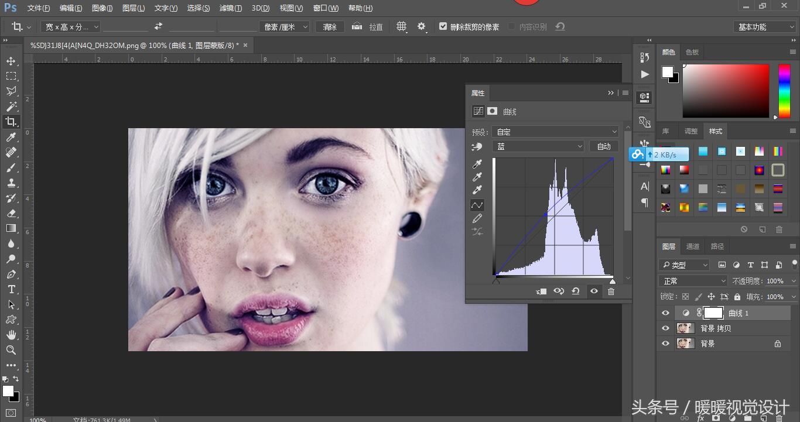Click the 自动 auto button in Curves
The image size is (800, 422).
point(604,146)
